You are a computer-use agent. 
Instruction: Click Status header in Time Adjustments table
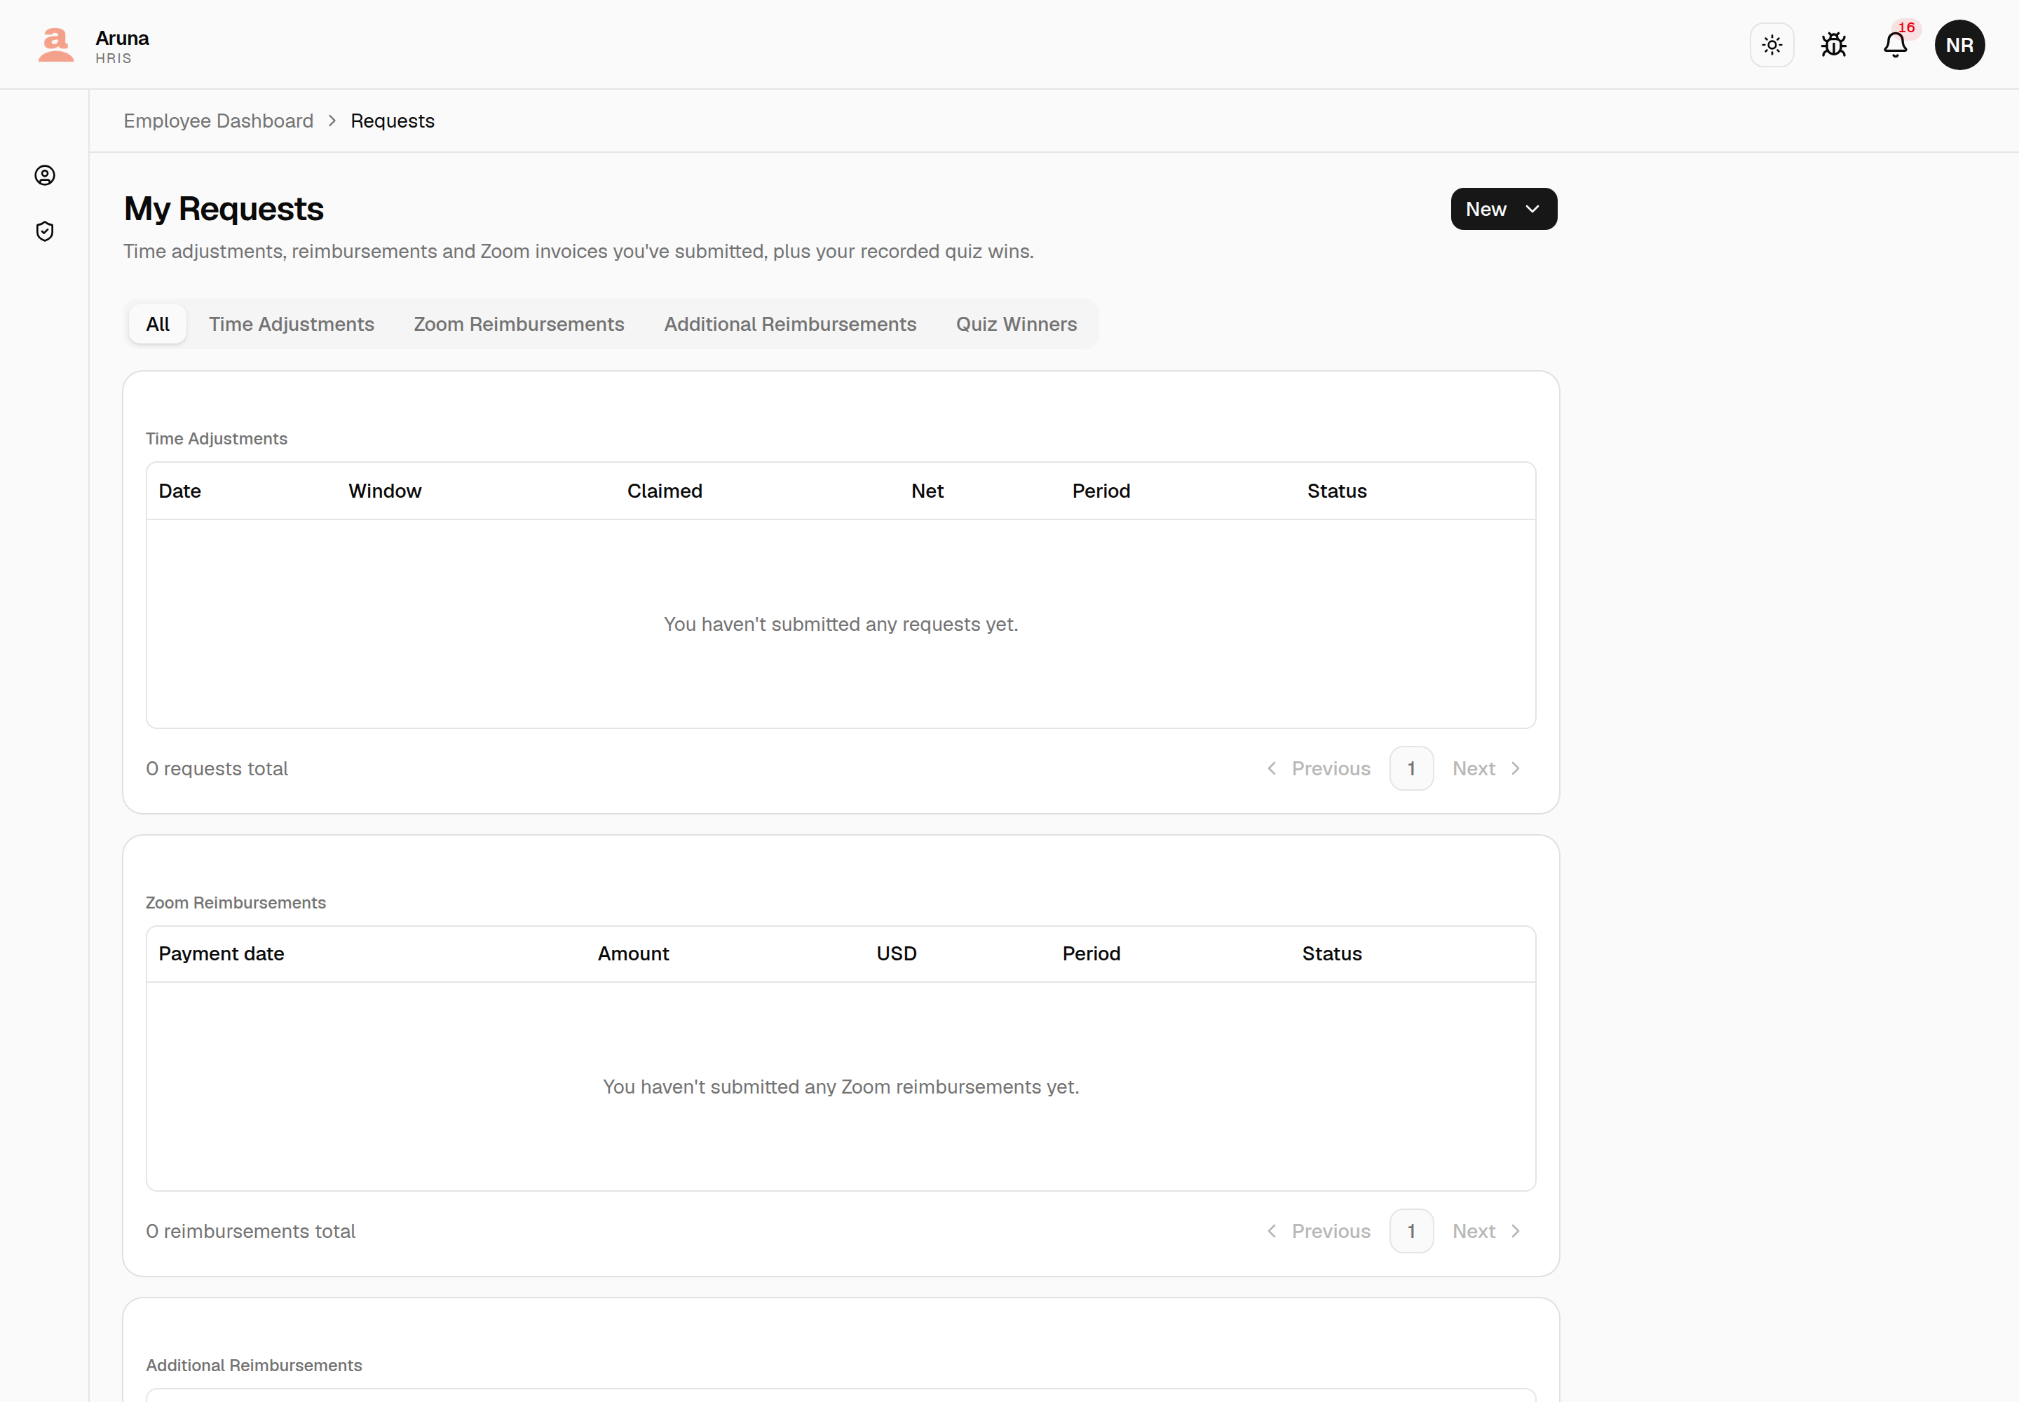click(1336, 491)
